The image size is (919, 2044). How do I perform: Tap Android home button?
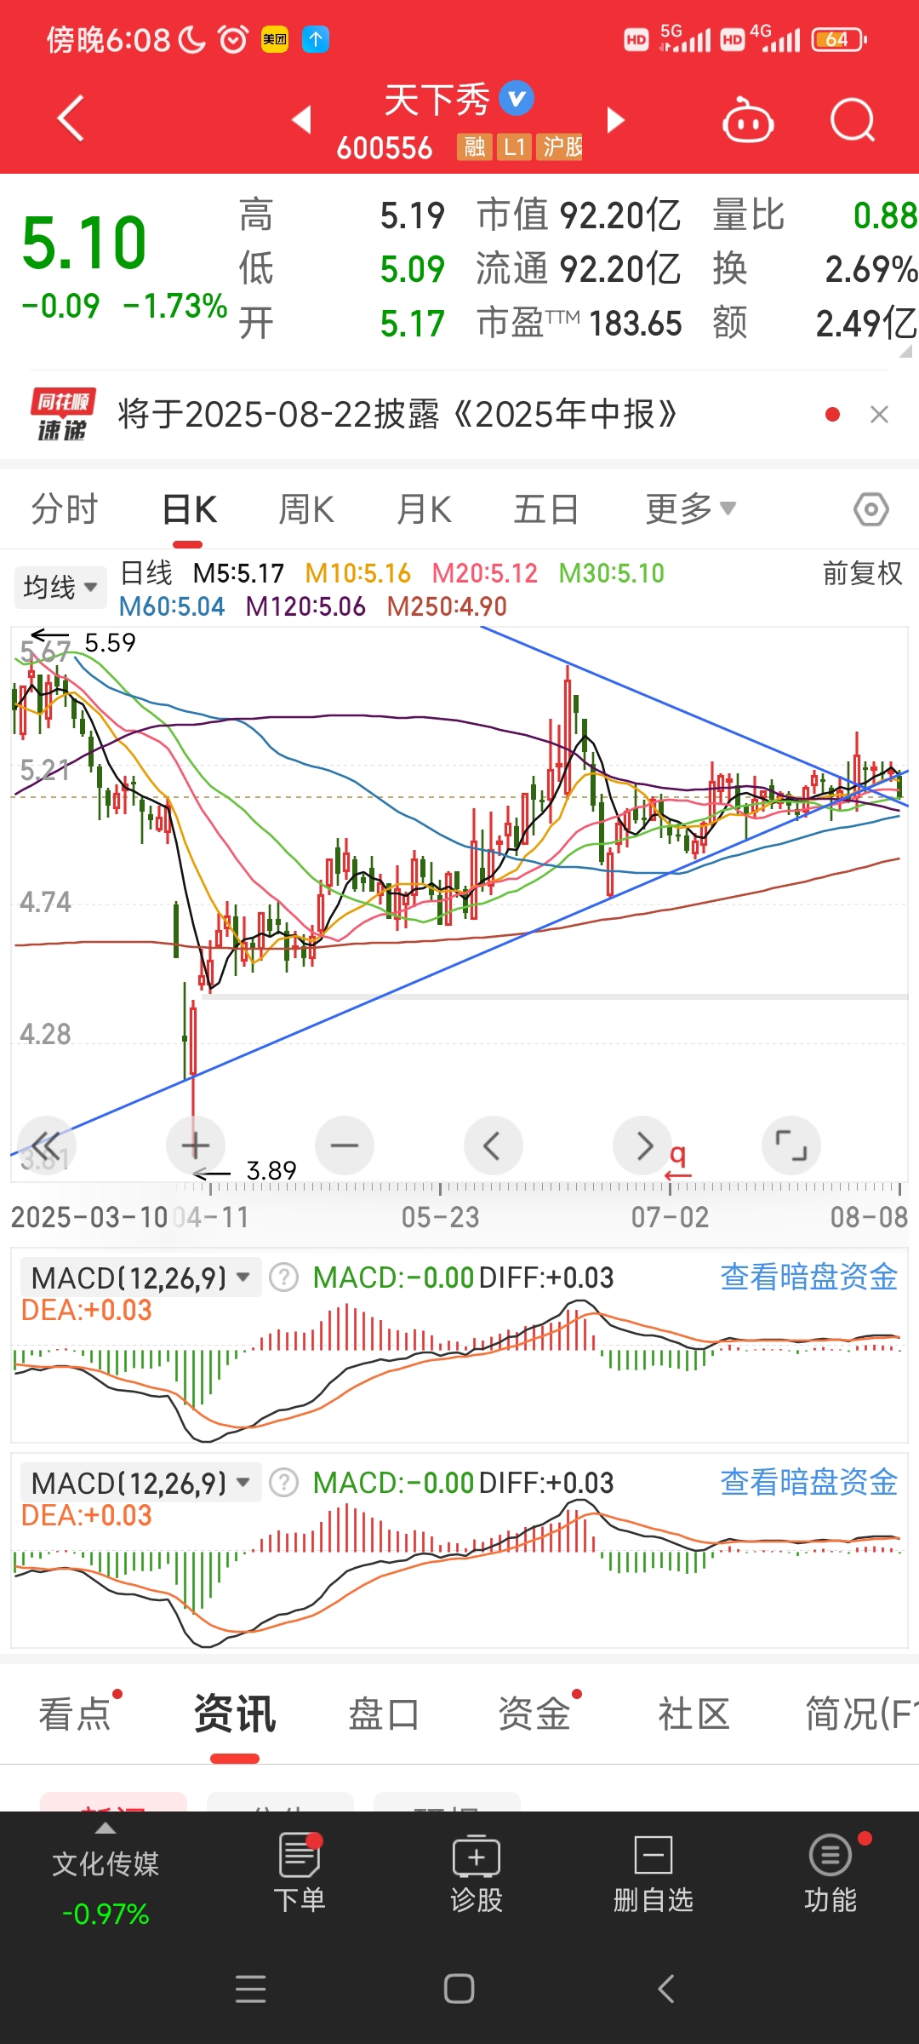(x=459, y=1989)
